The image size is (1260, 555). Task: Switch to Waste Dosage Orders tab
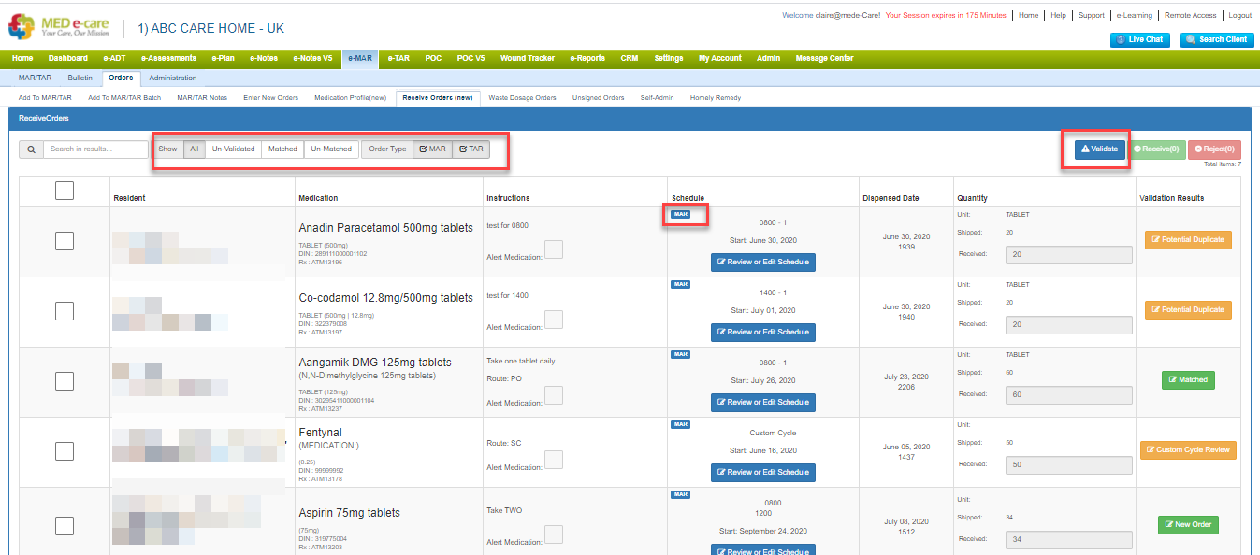pyautogui.click(x=522, y=97)
